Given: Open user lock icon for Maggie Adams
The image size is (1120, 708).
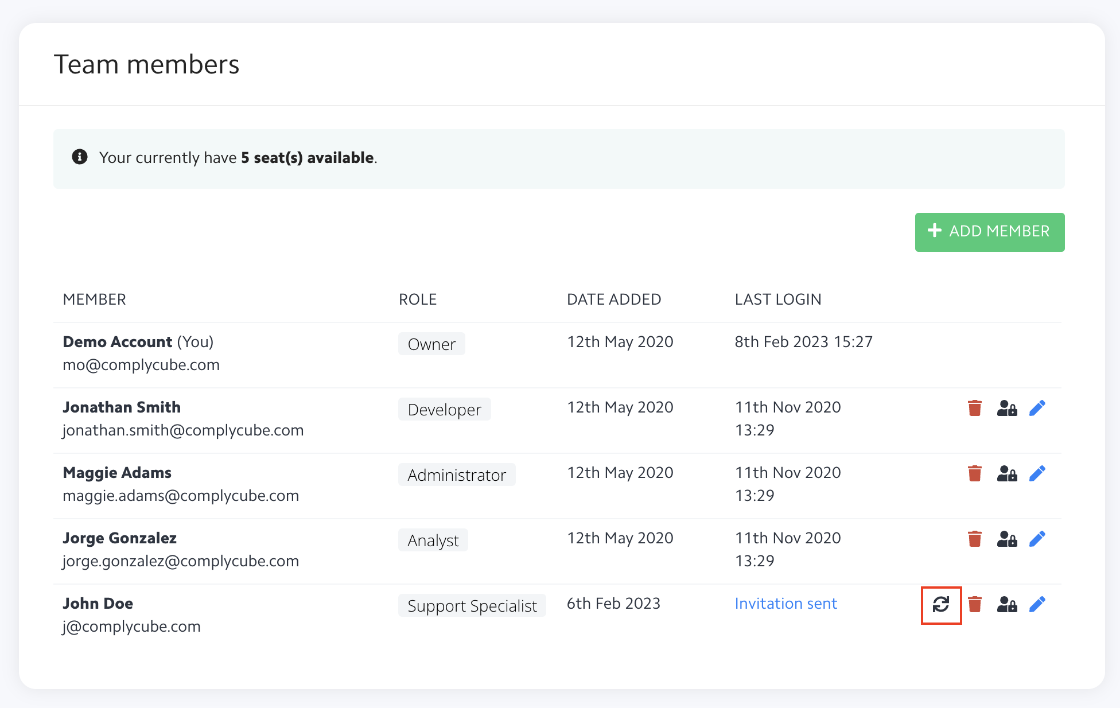Looking at the screenshot, I should pos(1007,473).
